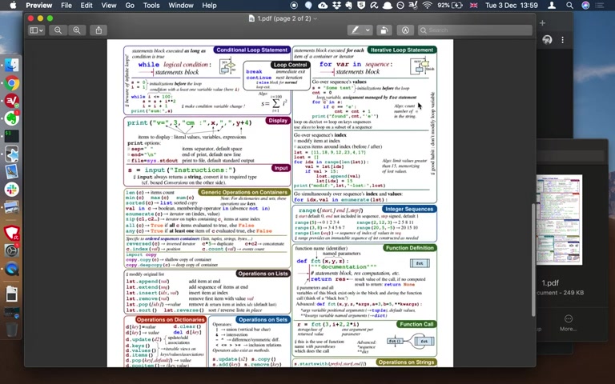Open the Trash in the Dock
The width and height of the screenshot is (615, 384).
tap(12, 330)
